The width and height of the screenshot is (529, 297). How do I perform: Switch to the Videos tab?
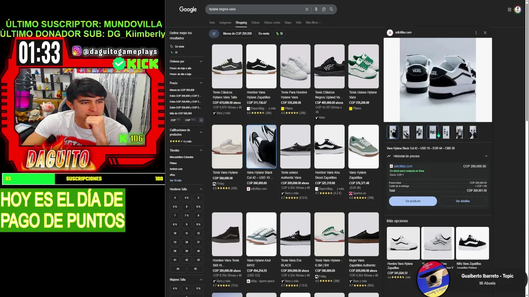(255, 23)
